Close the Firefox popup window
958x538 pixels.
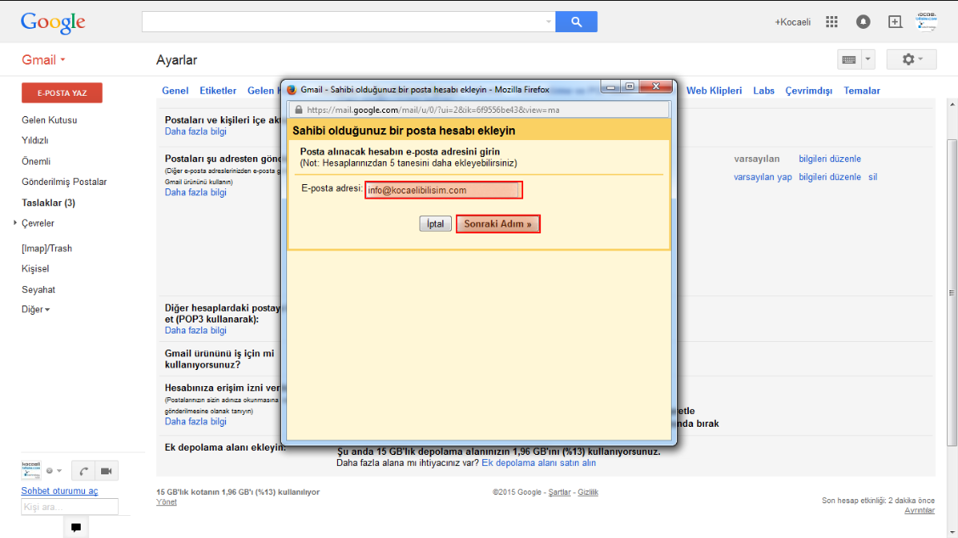point(656,87)
